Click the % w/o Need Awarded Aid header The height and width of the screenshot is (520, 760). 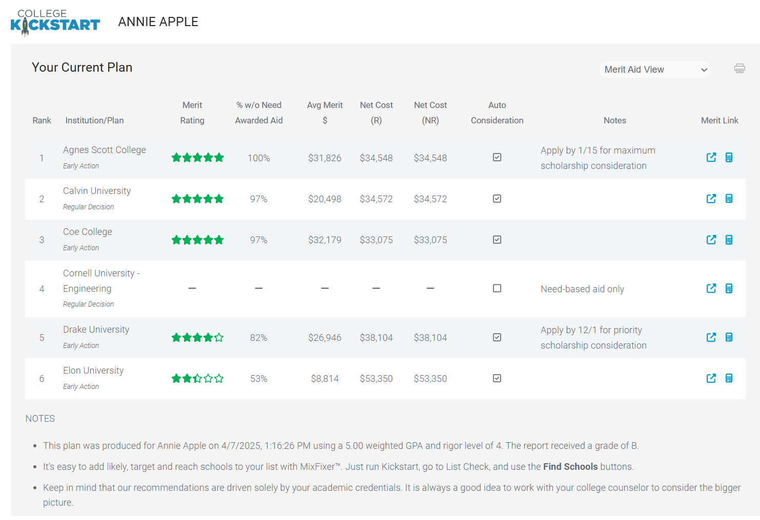[x=259, y=113]
